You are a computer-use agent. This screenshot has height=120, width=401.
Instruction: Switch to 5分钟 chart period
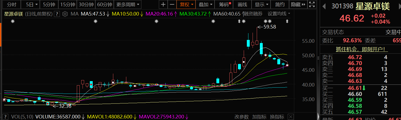click(x=49, y=4)
